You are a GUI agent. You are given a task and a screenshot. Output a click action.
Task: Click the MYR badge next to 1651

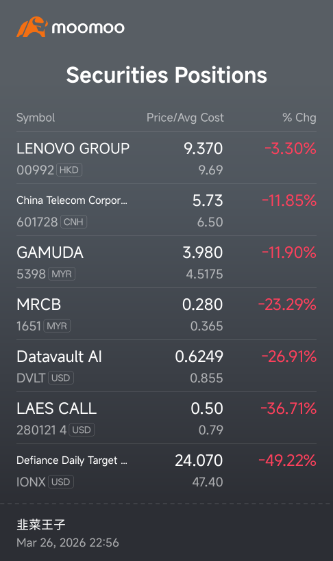57,326
